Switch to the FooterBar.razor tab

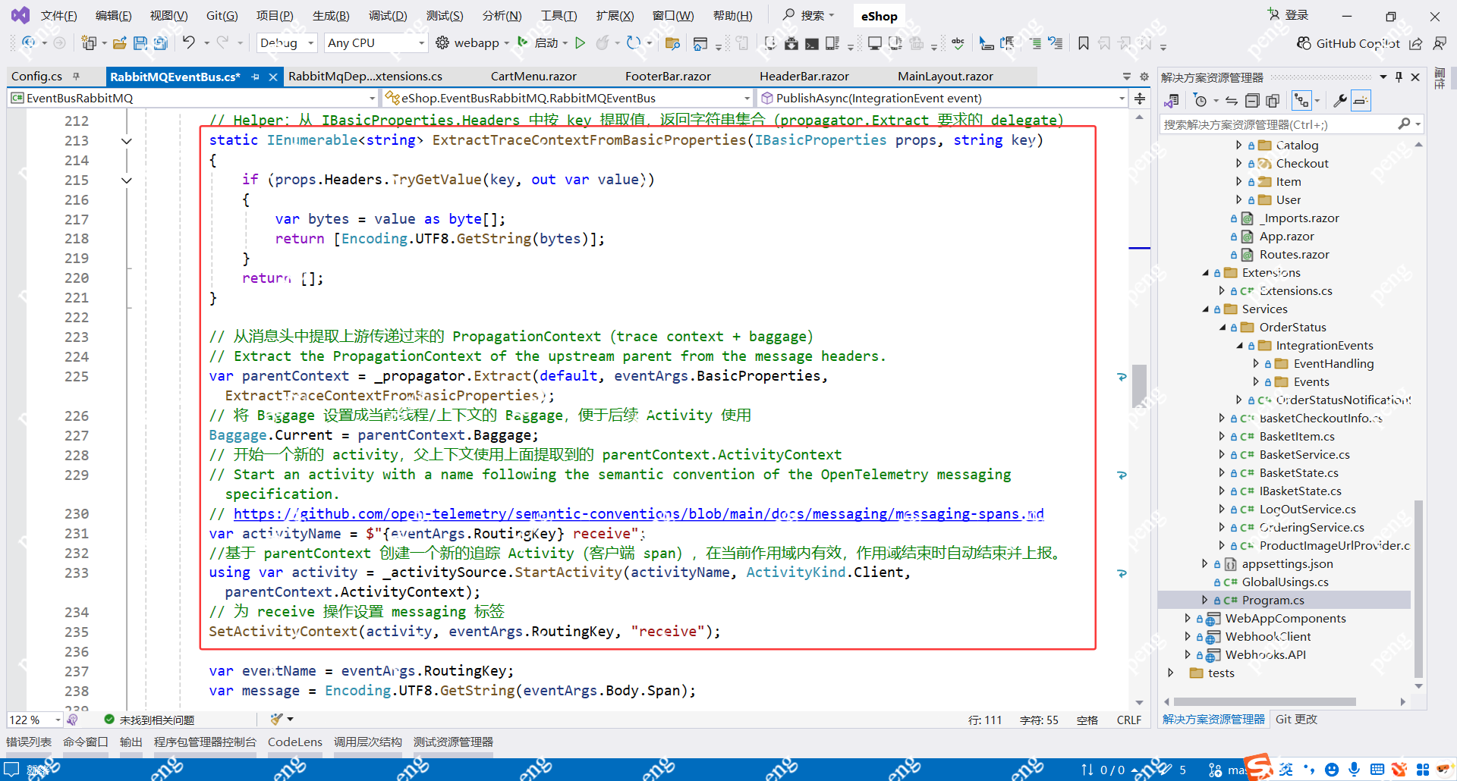[667, 76]
